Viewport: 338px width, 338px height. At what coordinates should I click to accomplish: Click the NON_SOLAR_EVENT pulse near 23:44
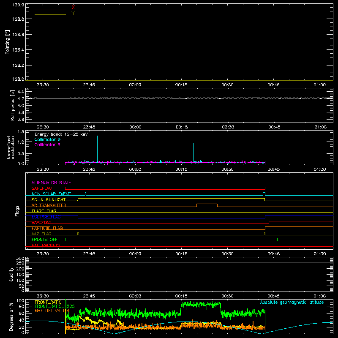click(x=86, y=194)
